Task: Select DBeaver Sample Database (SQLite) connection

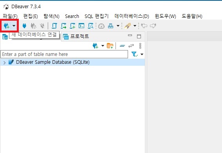Action: coord(53,62)
